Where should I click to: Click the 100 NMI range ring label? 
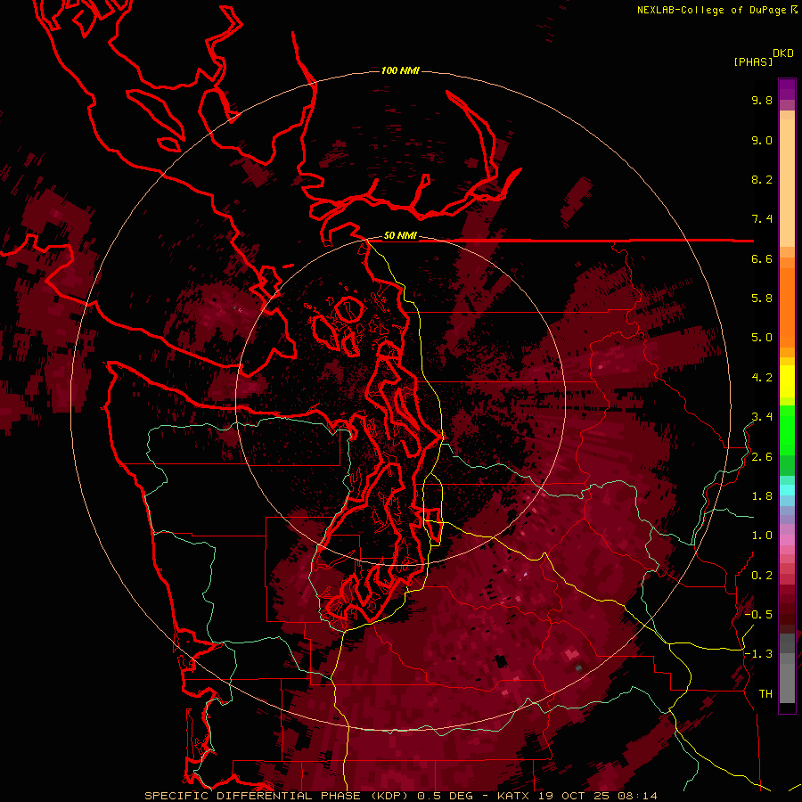click(x=400, y=70)
